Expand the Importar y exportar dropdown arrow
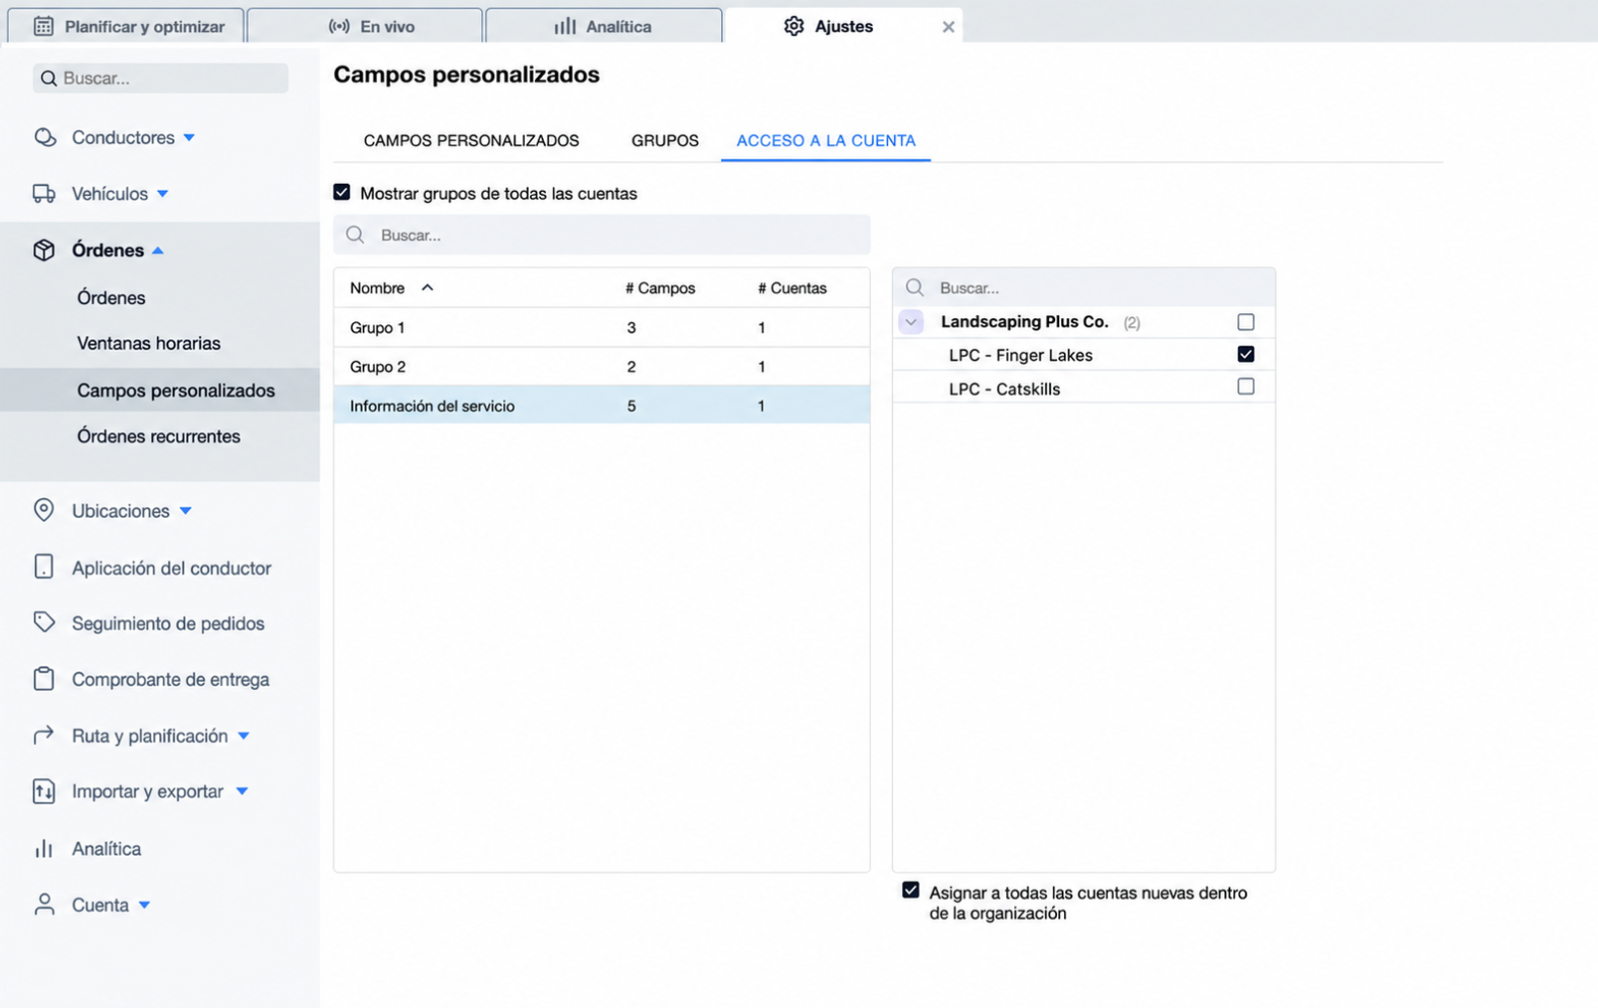Screen dimensions: 1598x1008 pos(242,791)
